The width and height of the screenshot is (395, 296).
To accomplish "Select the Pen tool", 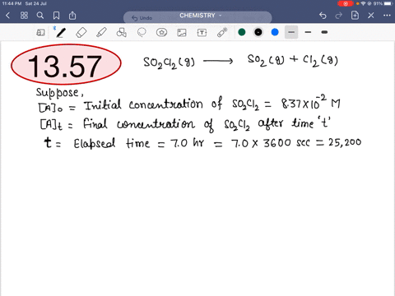I will click(x=61, y=32).
